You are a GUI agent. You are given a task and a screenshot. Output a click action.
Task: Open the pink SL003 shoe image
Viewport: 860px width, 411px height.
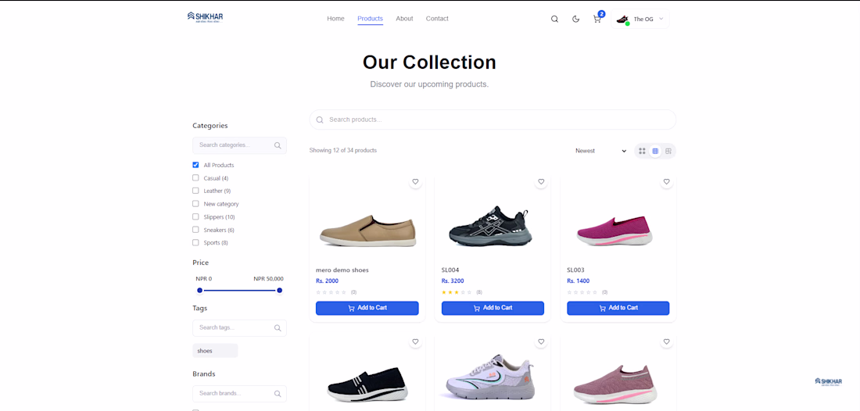coord(615,231)
